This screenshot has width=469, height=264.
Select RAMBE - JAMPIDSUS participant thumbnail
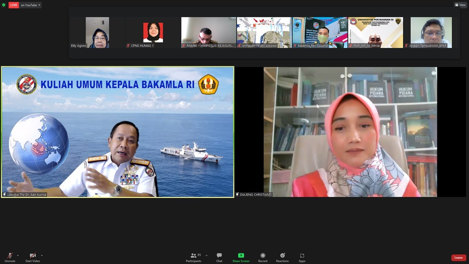pyautogui.click(x=209, y=33)
